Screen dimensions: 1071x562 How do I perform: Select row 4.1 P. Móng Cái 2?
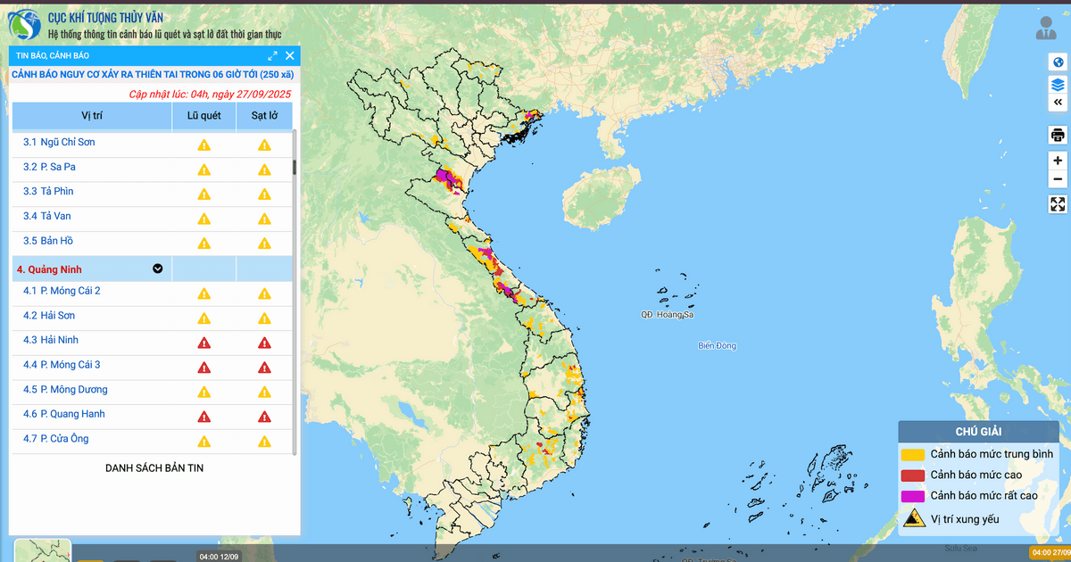(152, 293)
